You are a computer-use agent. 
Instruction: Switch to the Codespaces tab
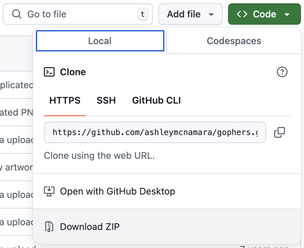[x=234, y=41]
